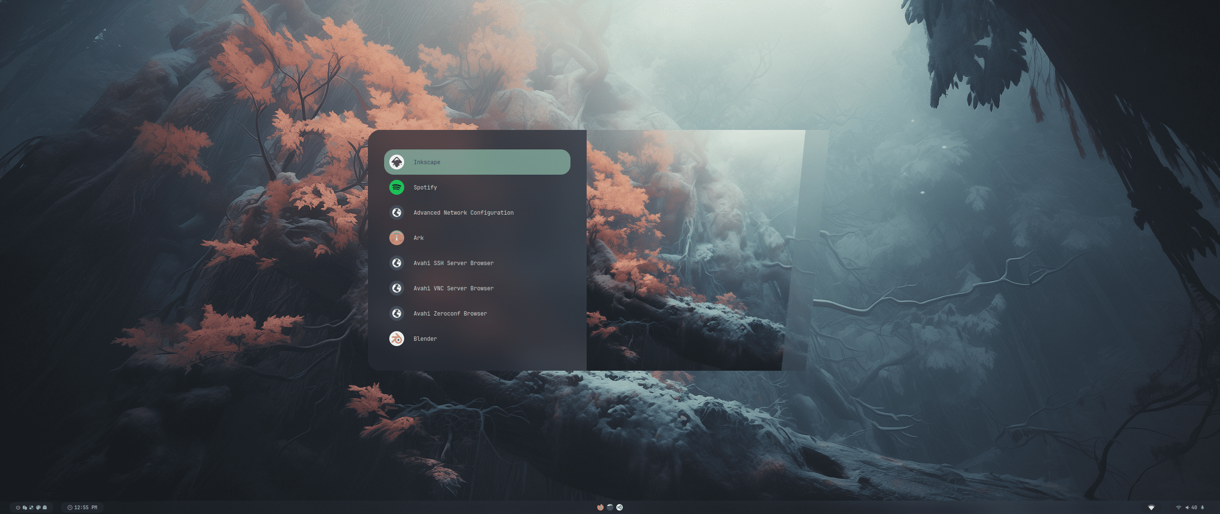
Task: Click the Ark archive icon
Action: click(396, 238)
